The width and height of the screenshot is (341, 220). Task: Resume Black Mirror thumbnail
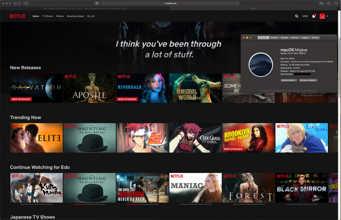point(302,188)
